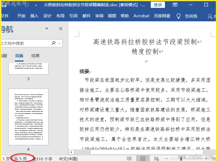The width and height of the screenshot is (217, 162).
Task: Click the title line 精度控制
Action: click(145, 52)
